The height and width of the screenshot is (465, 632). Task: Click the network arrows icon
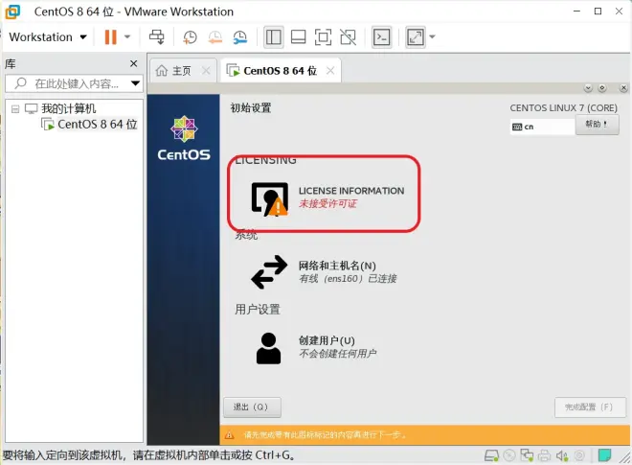269,272
